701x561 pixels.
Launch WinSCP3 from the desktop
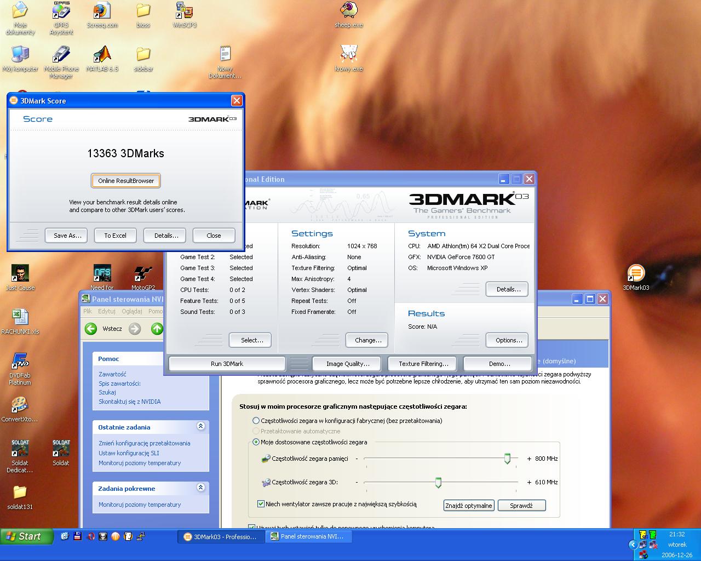click(x=185, y=15)
